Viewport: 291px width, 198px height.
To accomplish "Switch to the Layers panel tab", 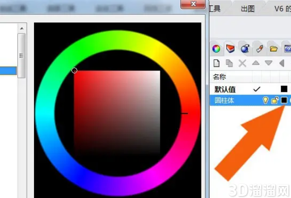I will pyautogui.click(x=230, y=49).
